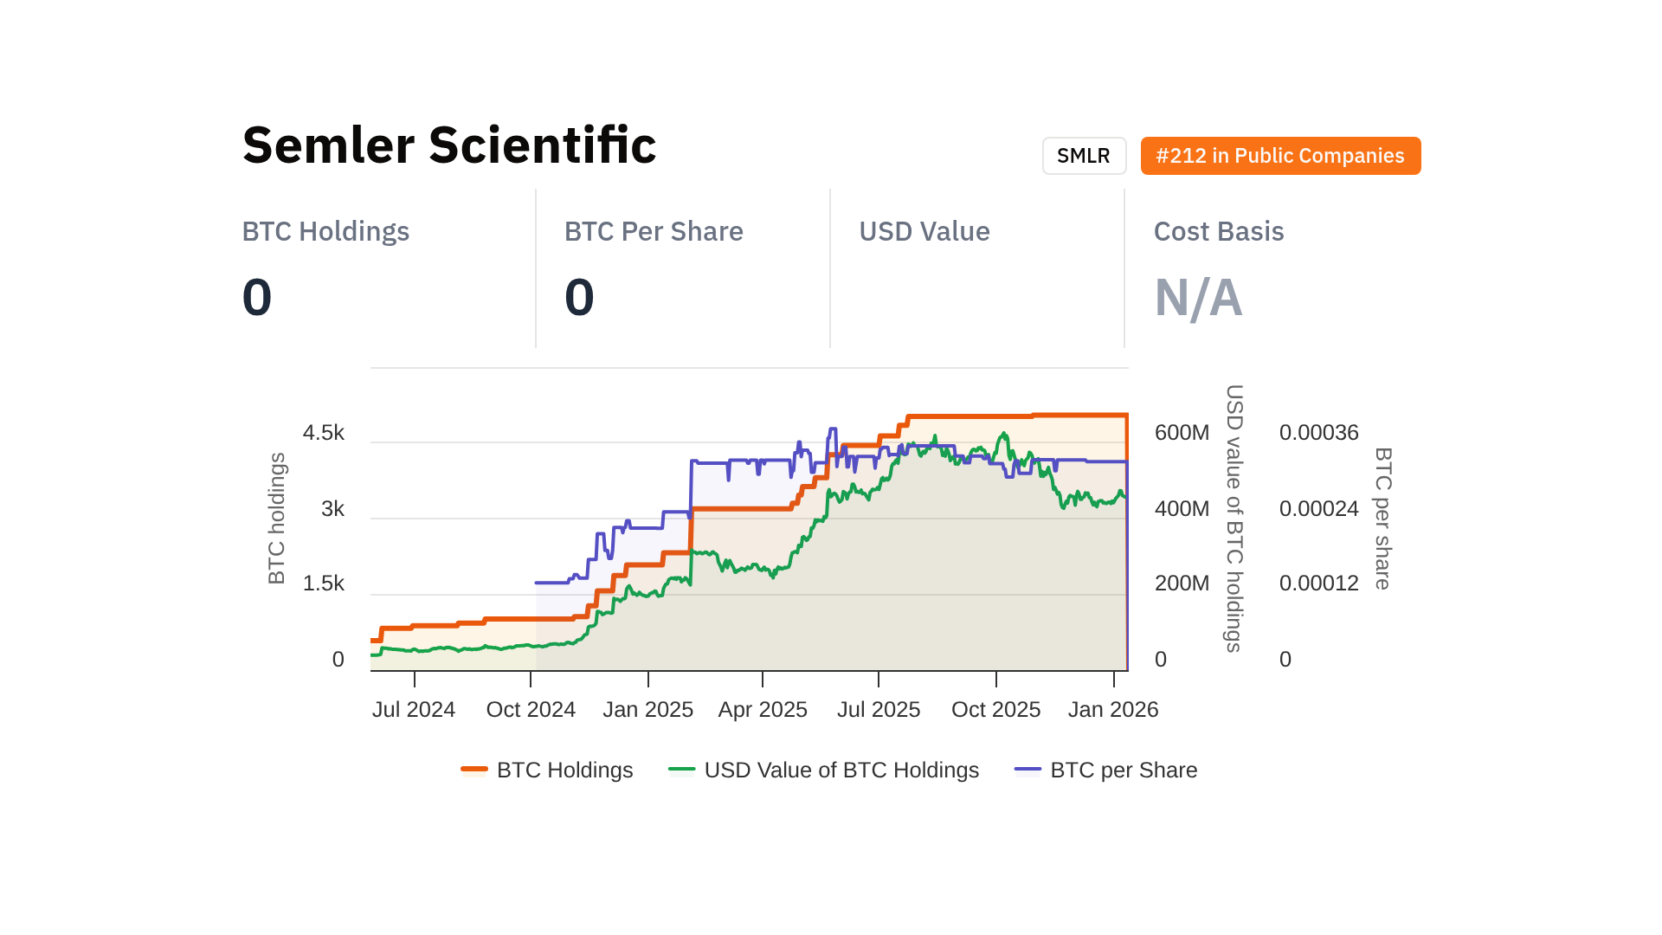Click the orange BTC Holdings legend line swatch
Image resolution: width=1662 pixels, height=935 pixels.
coord(474,769)
